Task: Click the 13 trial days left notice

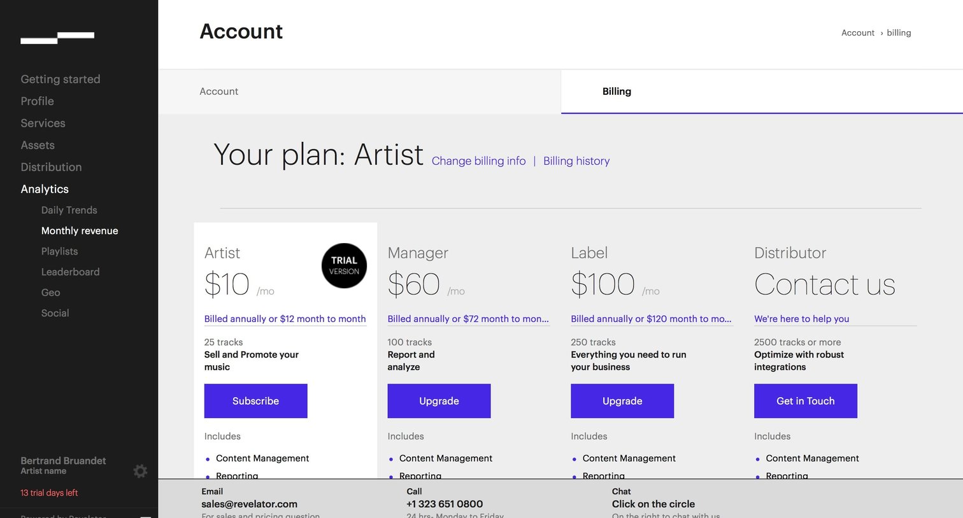Action: click(x=49, y=493)
